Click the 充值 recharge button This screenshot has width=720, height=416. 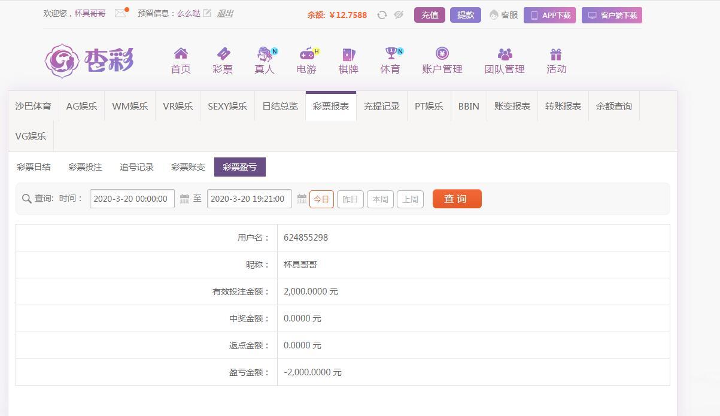pyautogui.click(x=429, y=15)
